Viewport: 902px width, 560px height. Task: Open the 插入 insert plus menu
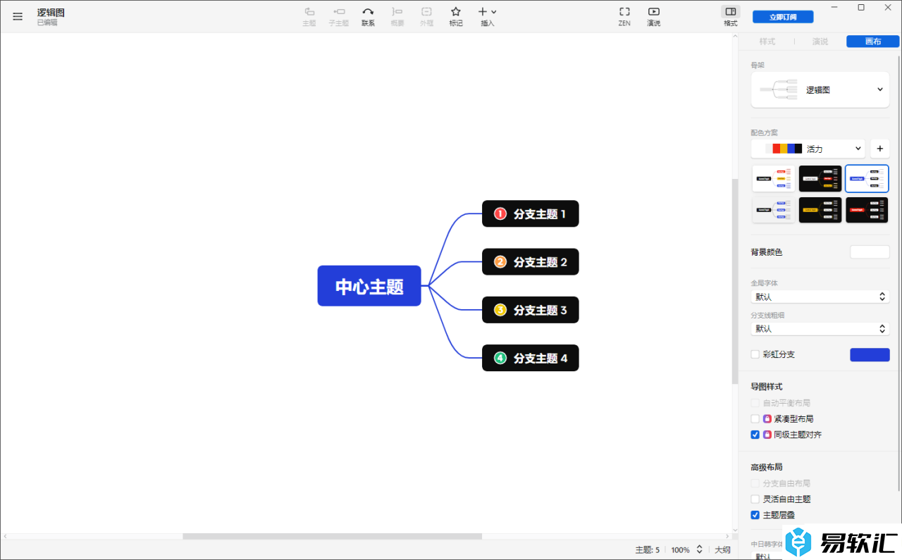488,16
